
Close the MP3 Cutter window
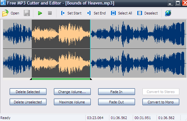click(x=185, y=3)
